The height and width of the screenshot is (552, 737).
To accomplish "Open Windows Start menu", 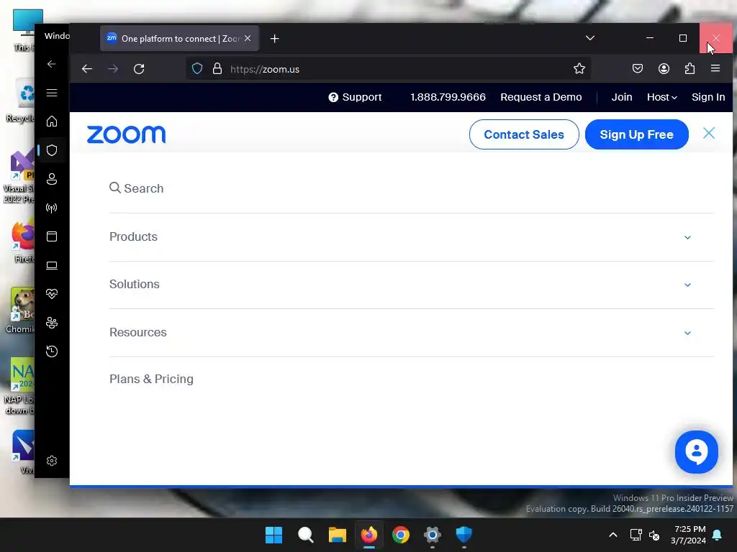I will pyautogui.click(x=273, y=535).
